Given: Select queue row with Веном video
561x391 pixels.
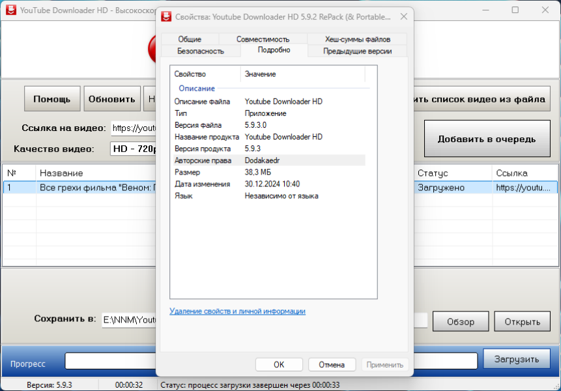Looking at the screenshot, I should tap(79, 188).
